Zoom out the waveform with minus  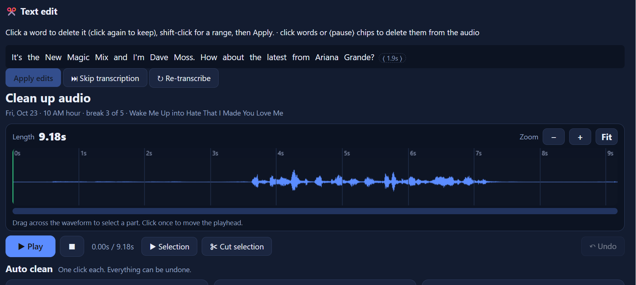(x=554, y=137)
